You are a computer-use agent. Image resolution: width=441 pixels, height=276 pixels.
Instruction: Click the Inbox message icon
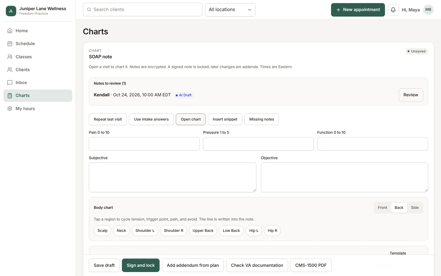point(10,82)
